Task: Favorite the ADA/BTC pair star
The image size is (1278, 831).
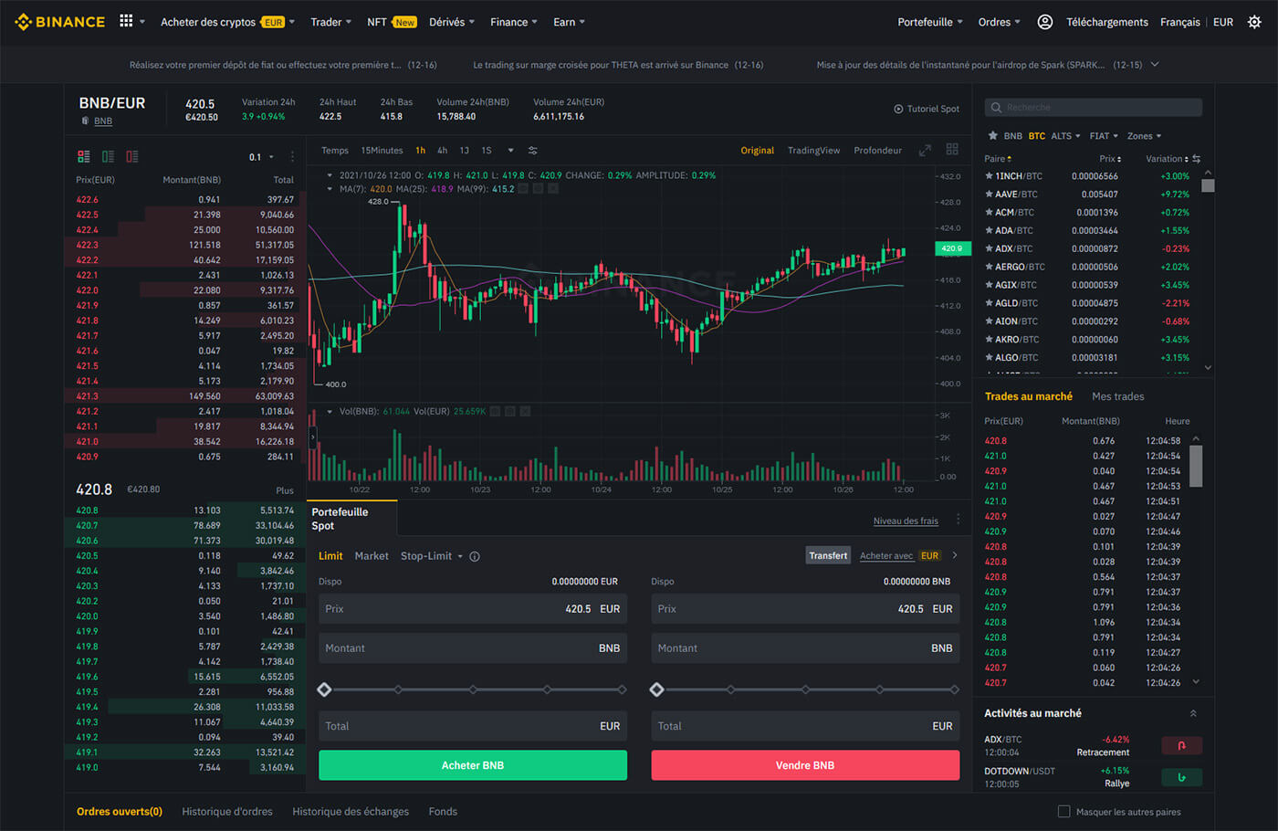Action: click(x=989, y=230)
